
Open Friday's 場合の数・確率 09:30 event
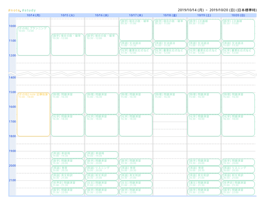coord(170,30)
